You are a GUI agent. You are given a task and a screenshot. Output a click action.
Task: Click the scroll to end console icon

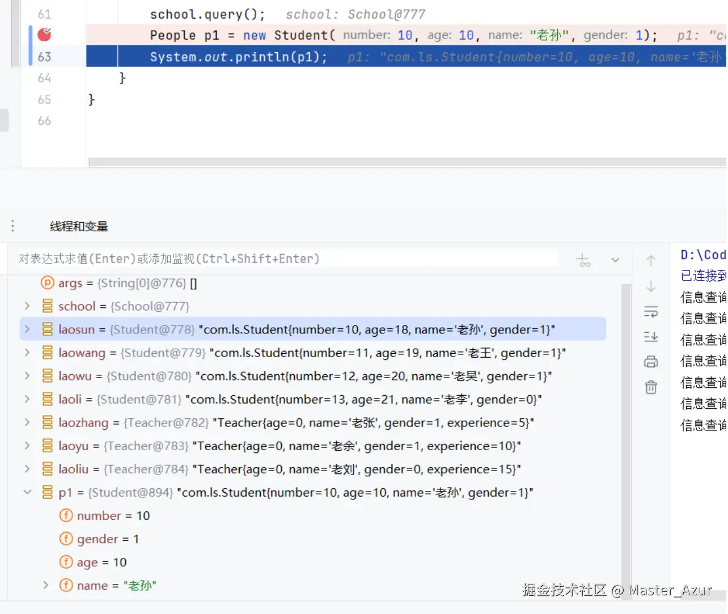click(x=651, y=336)
